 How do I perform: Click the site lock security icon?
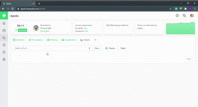18,9
